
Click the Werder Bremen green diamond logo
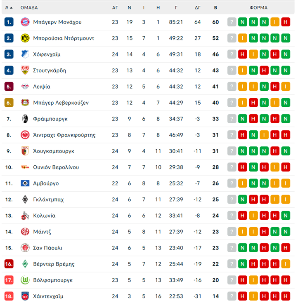pos(25,264)
